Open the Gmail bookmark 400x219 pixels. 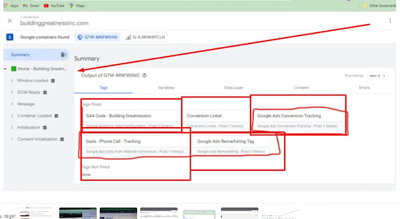pos(31,6)
